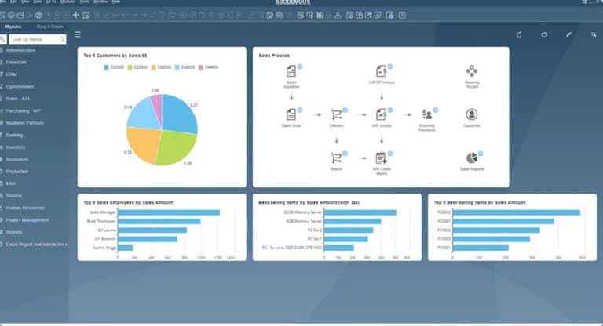
Task: Switch to the Modules tab
Action: [13, 27]
